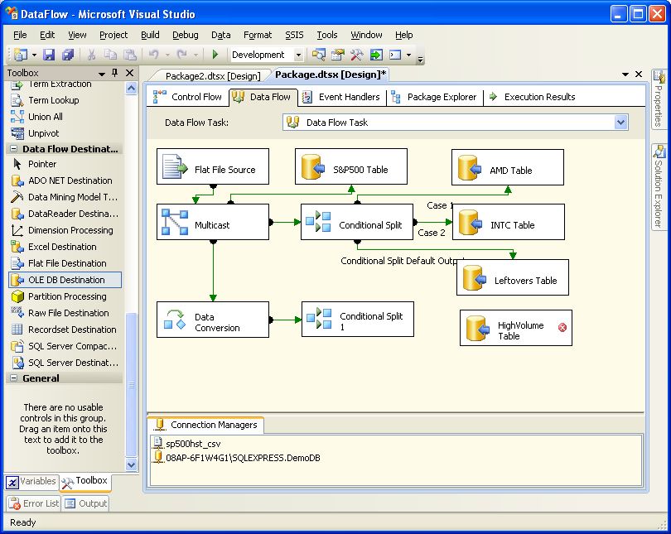Image resolution: width=671 pixels, height=534 pixels.
Task: Select the Multicast component
Action: (213, 222)
